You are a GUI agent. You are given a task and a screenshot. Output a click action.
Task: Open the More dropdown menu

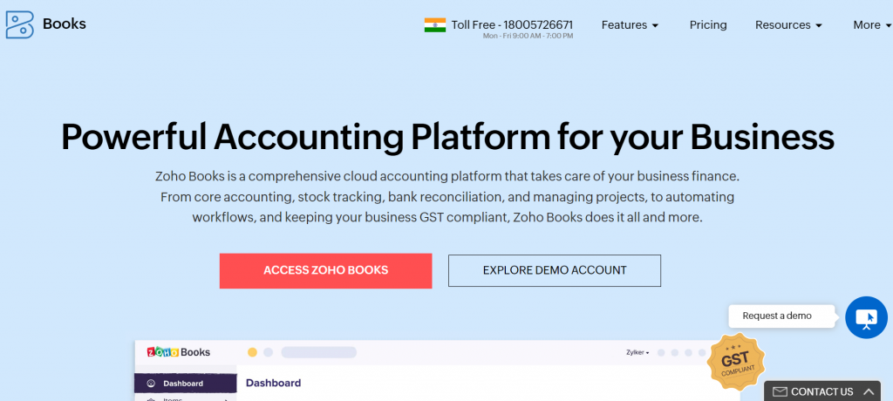pos(872,25)
